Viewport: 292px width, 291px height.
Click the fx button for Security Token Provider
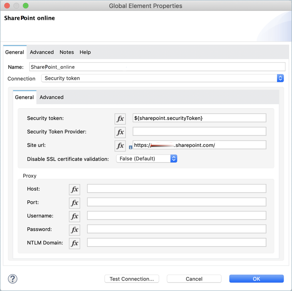[120, 132]
